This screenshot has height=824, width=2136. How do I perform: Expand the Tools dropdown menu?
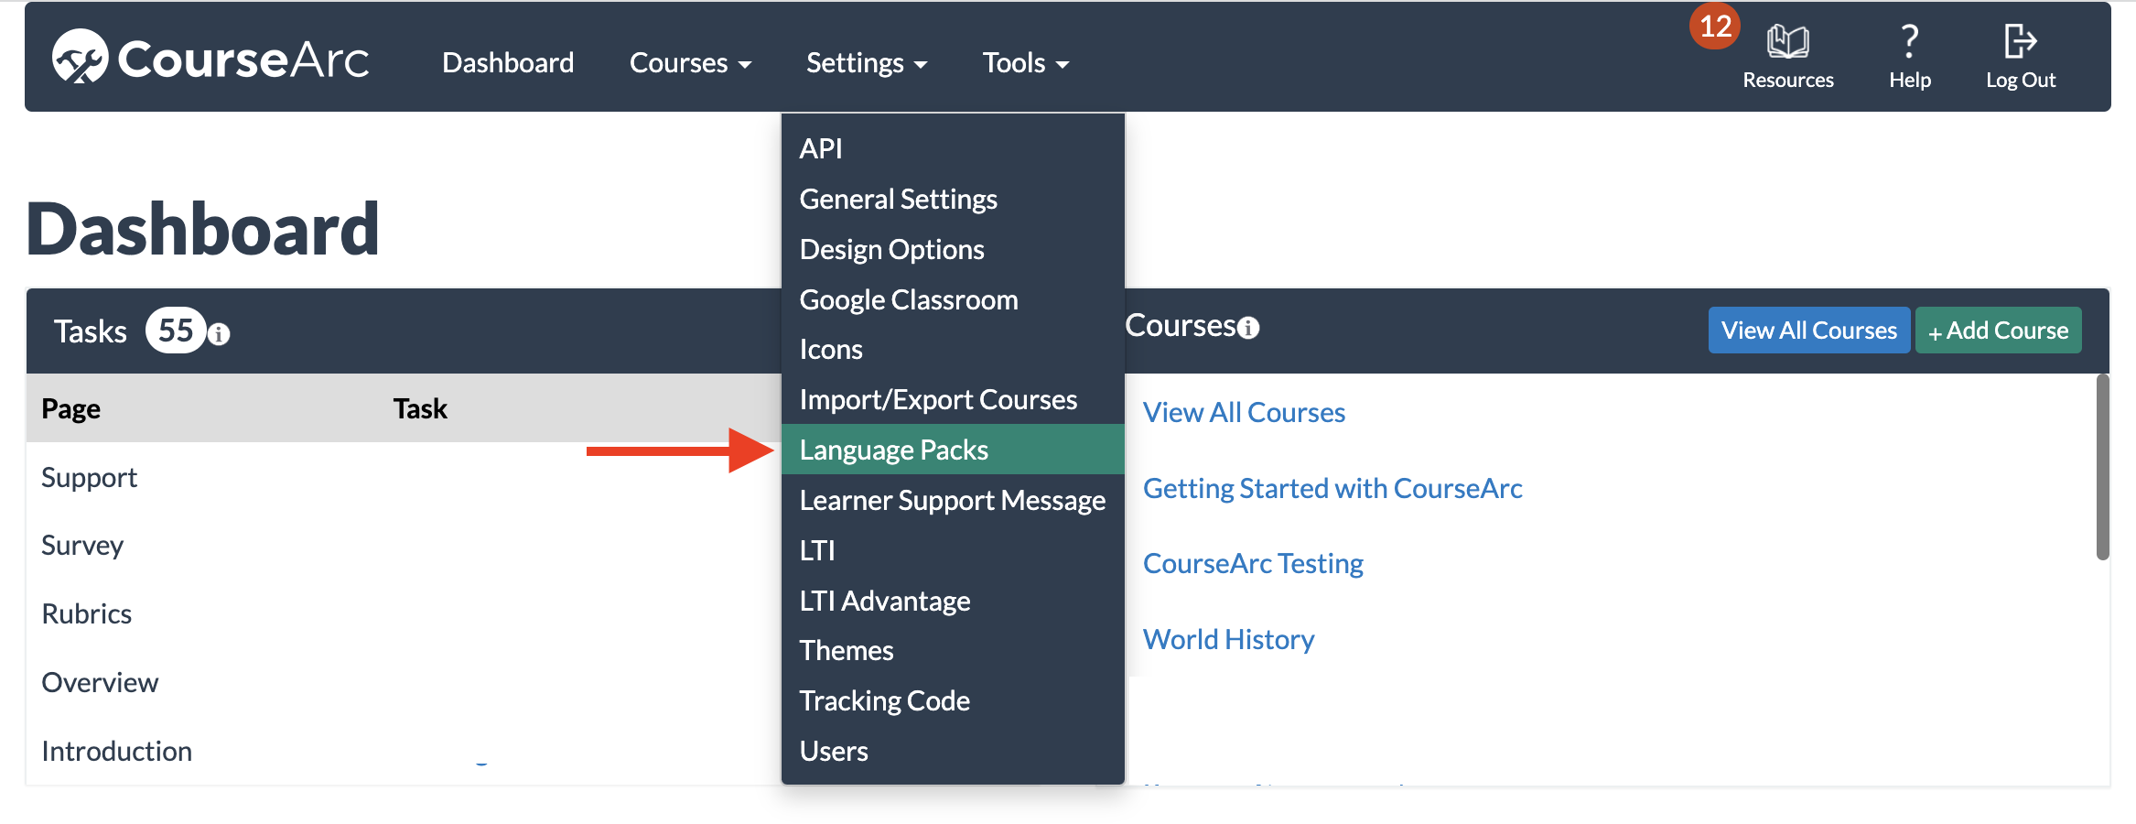click(1025, 62)
